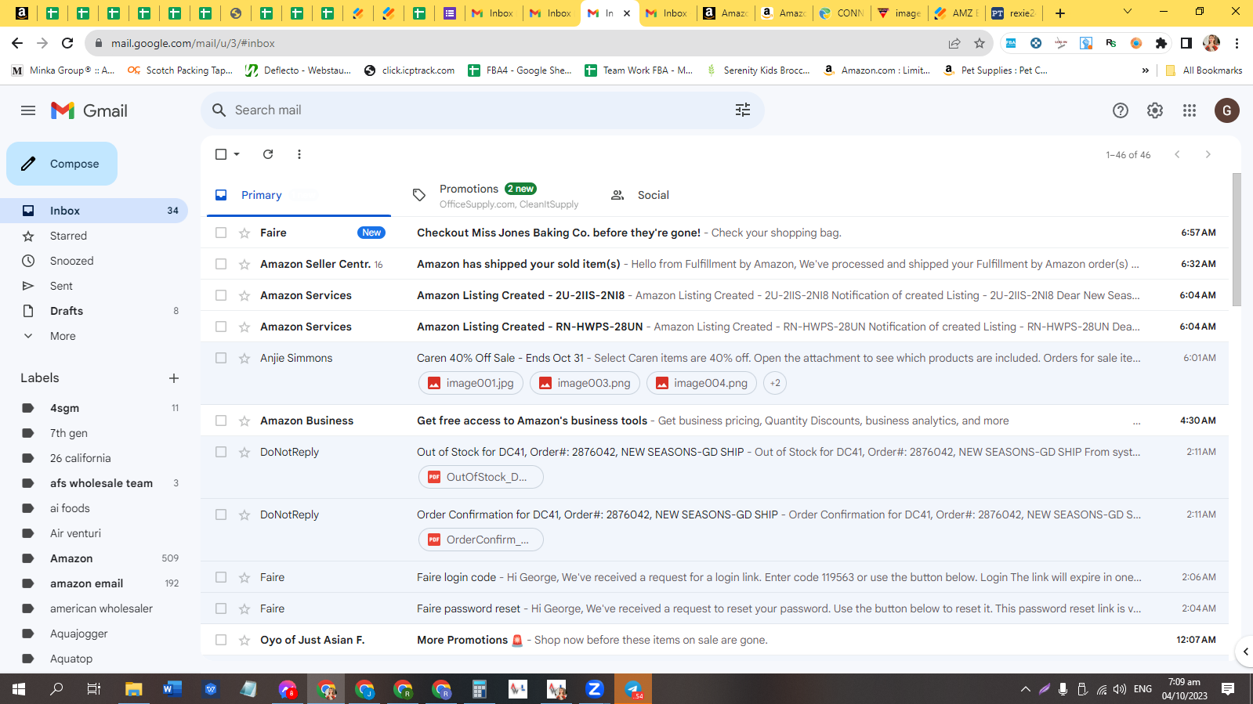Viewport: 1253px width, 704px height.
Task: Click the Gmail logo
Action: coord(89,110)
